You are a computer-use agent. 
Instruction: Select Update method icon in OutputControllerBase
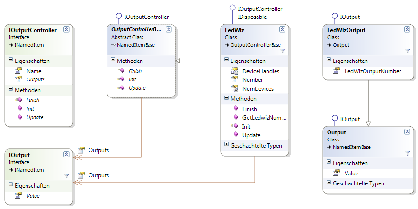tap(121, 87)
